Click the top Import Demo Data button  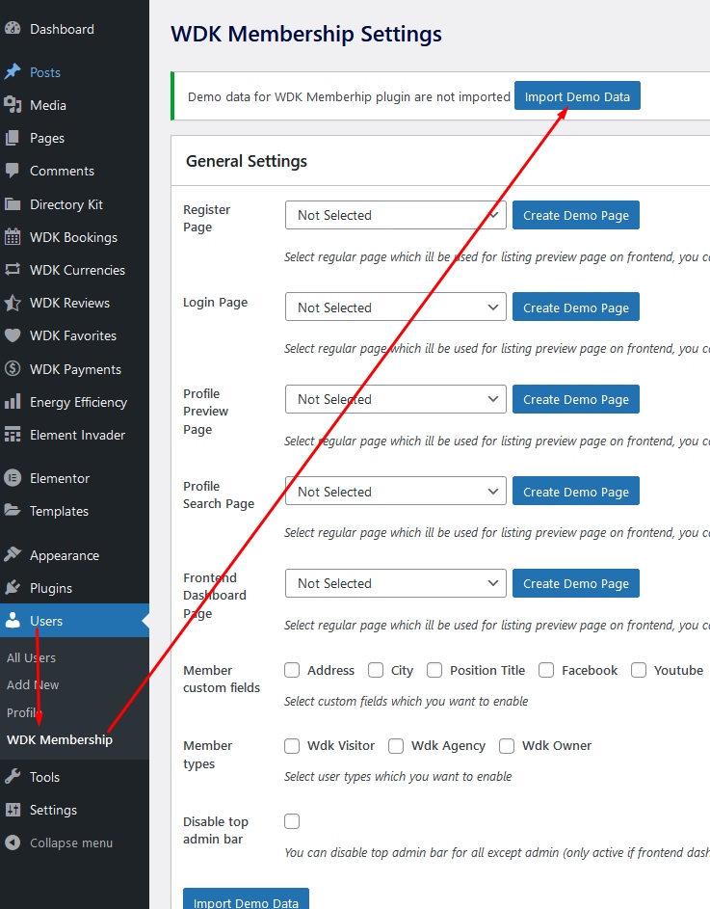coord(577,95)
